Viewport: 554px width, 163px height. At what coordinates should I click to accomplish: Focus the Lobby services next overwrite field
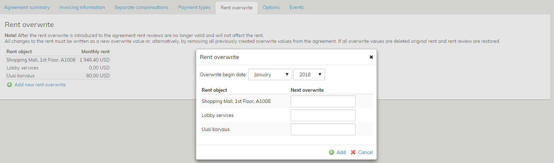tap(323, 116)
